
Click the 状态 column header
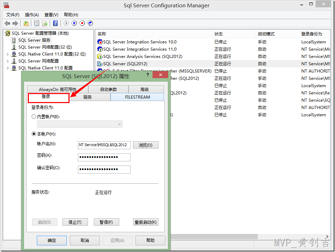coord(234,34)
